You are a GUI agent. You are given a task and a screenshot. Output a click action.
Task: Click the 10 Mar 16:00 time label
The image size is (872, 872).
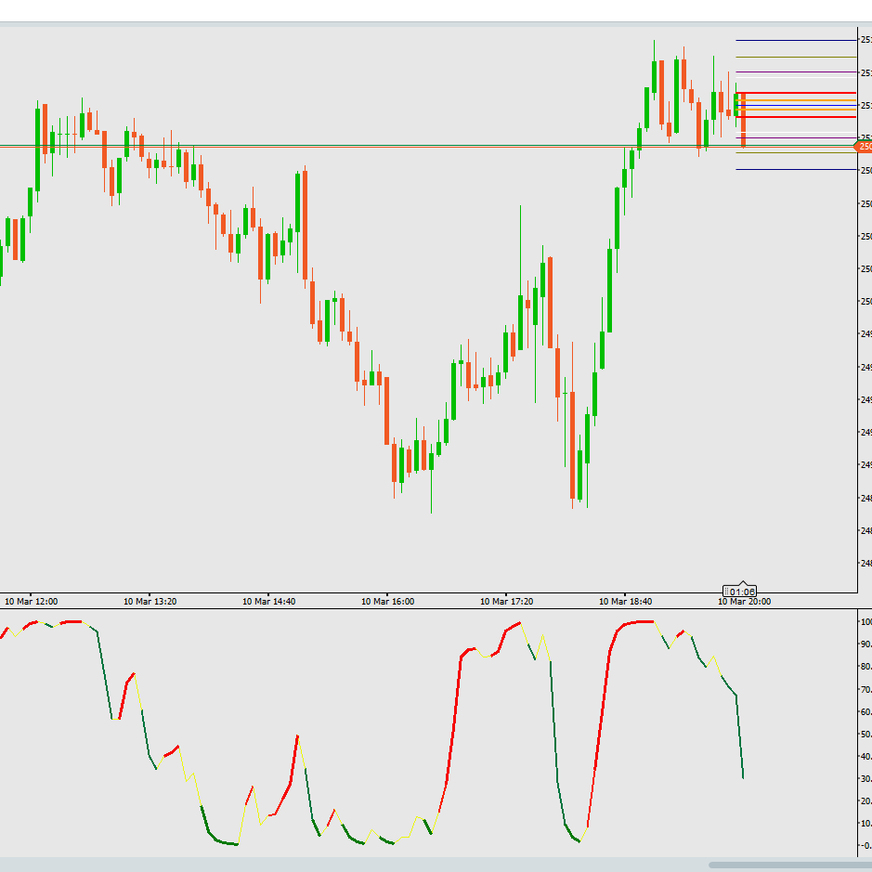click(388, 602)
